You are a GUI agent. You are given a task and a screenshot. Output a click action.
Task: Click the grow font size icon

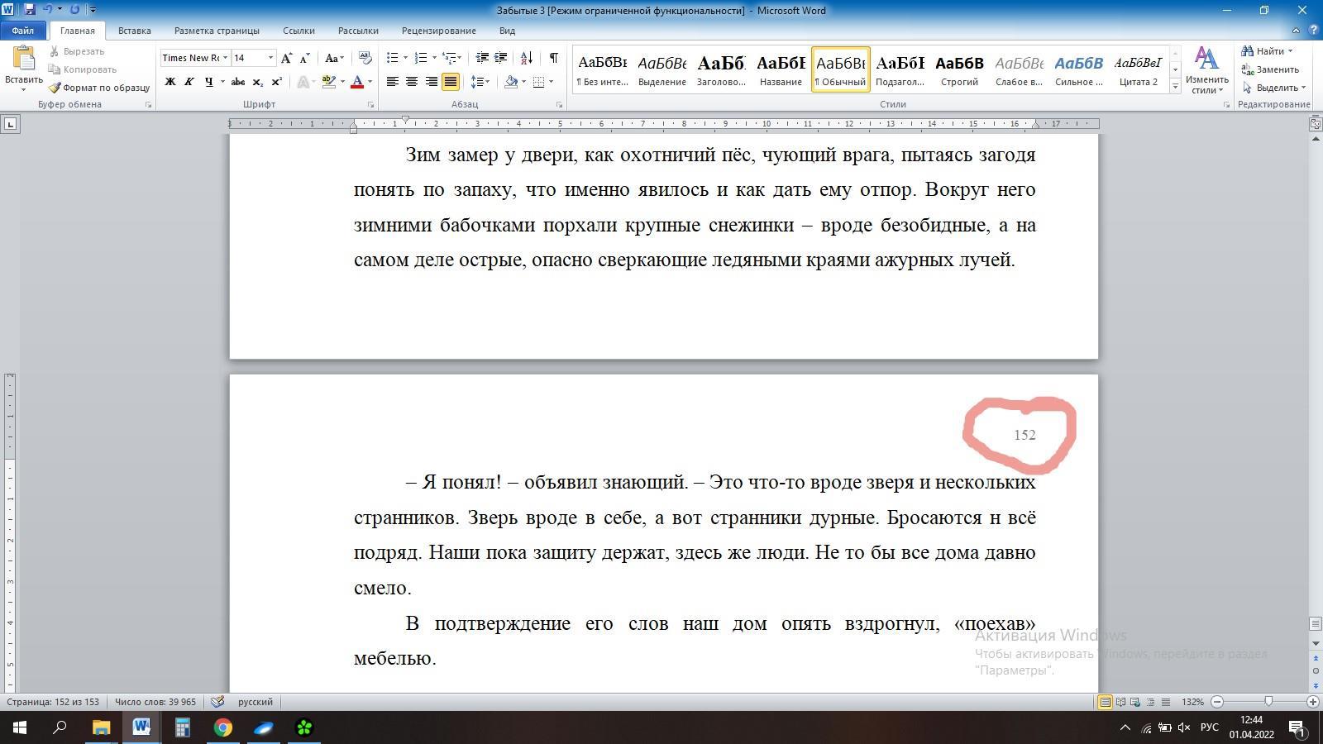[286, 58]
